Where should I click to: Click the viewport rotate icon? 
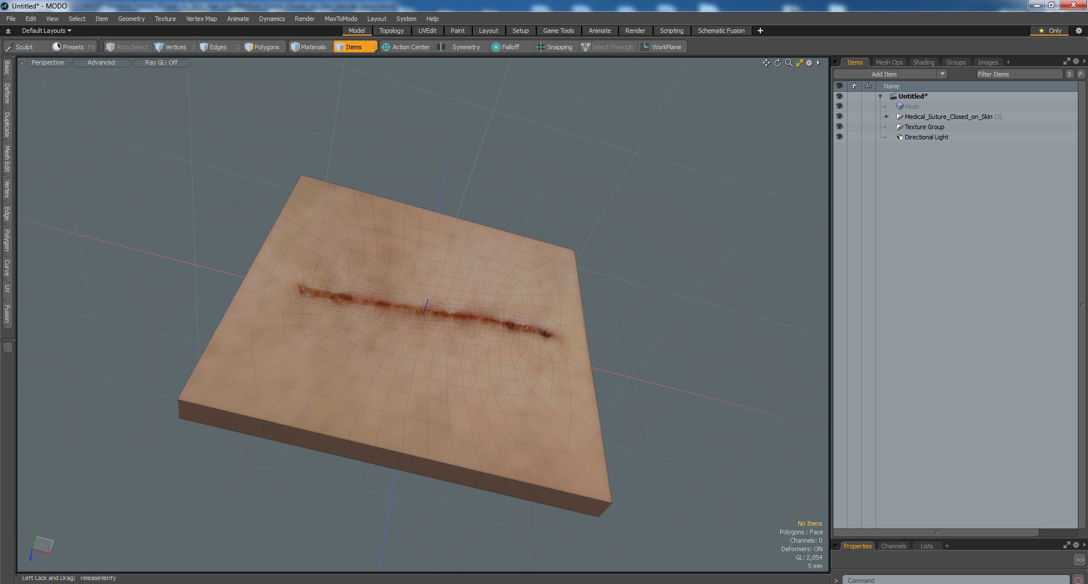[x=777, y=63]
